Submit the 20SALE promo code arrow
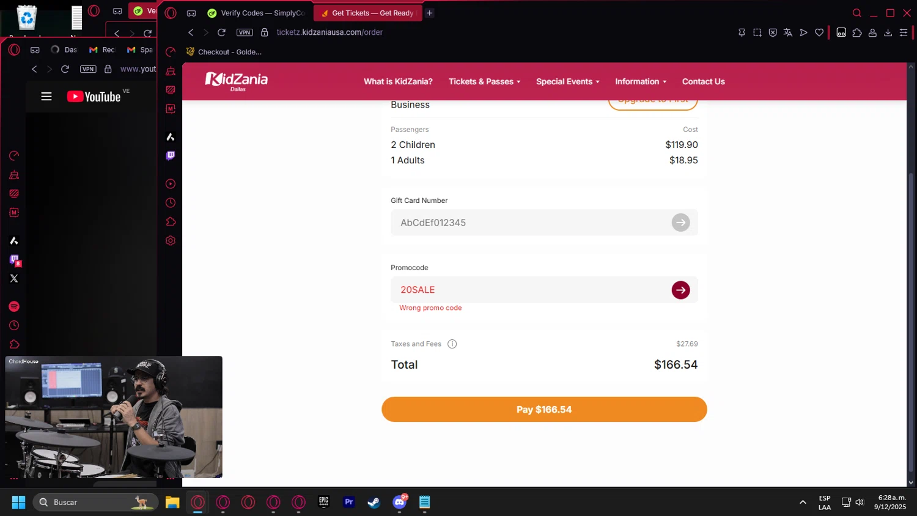Viewport: 917px width, 516px height. [680, 290]
